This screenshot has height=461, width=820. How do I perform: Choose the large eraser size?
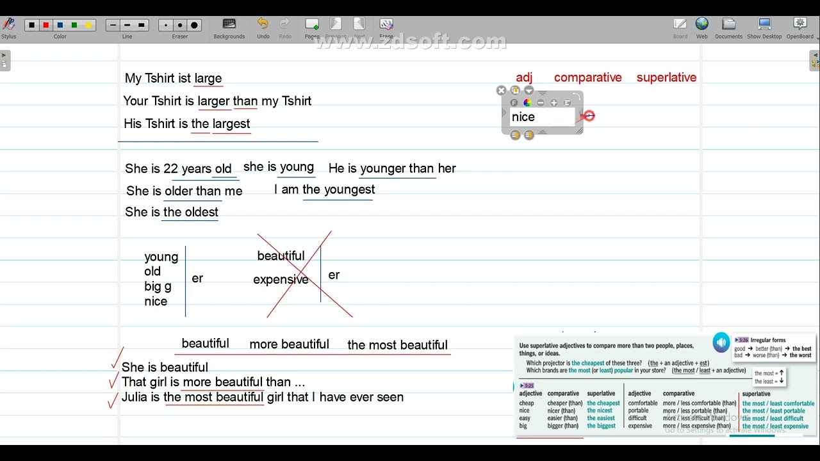pos(195,25)
